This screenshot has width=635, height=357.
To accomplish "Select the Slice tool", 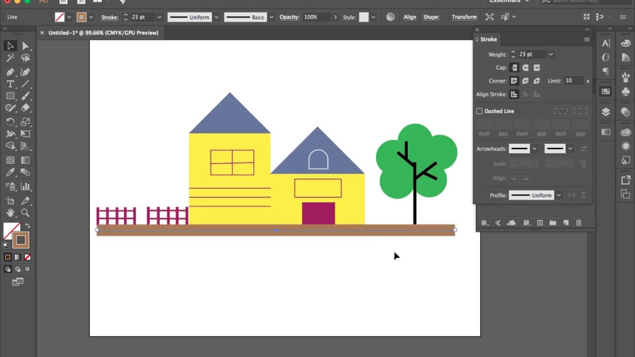I will 26,201.
